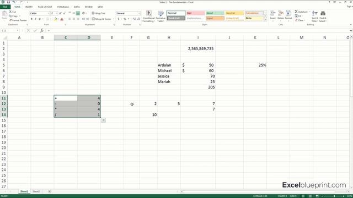Screen dimensions: 353x198
Task: Increase font size
Action: pyautogui.click(x=60, y=13)
